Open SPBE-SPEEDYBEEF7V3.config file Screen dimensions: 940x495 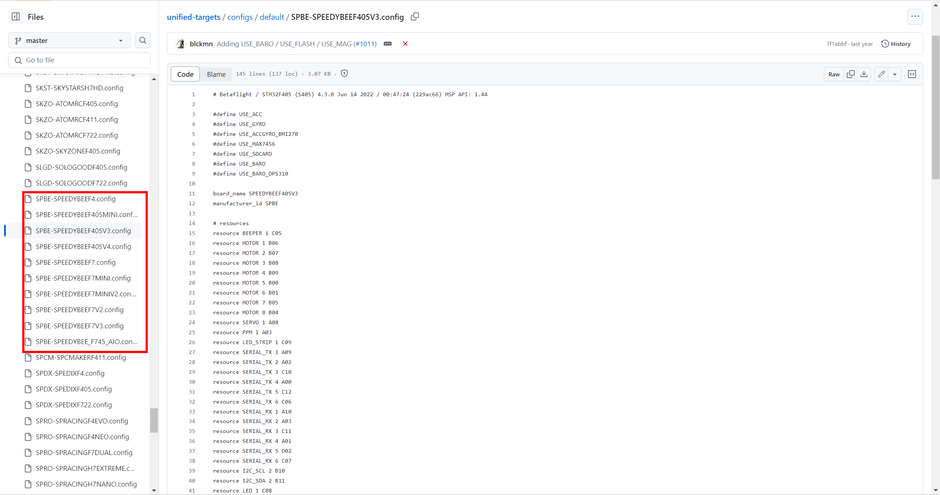pos(80,326)
